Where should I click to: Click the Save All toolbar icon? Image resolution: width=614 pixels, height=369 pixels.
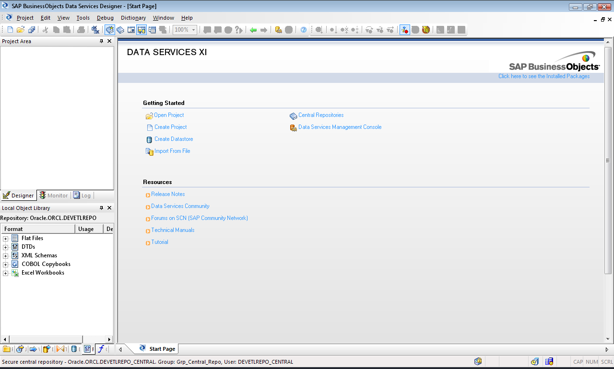pos(32,30)
